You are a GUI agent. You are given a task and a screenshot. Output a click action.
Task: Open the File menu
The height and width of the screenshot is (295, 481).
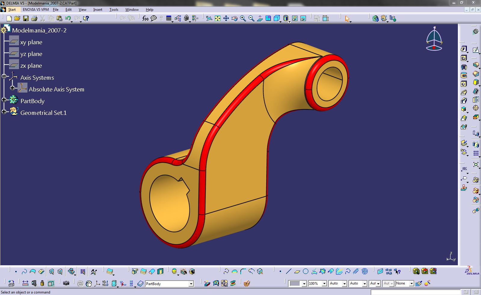click(x=56, y=10)
